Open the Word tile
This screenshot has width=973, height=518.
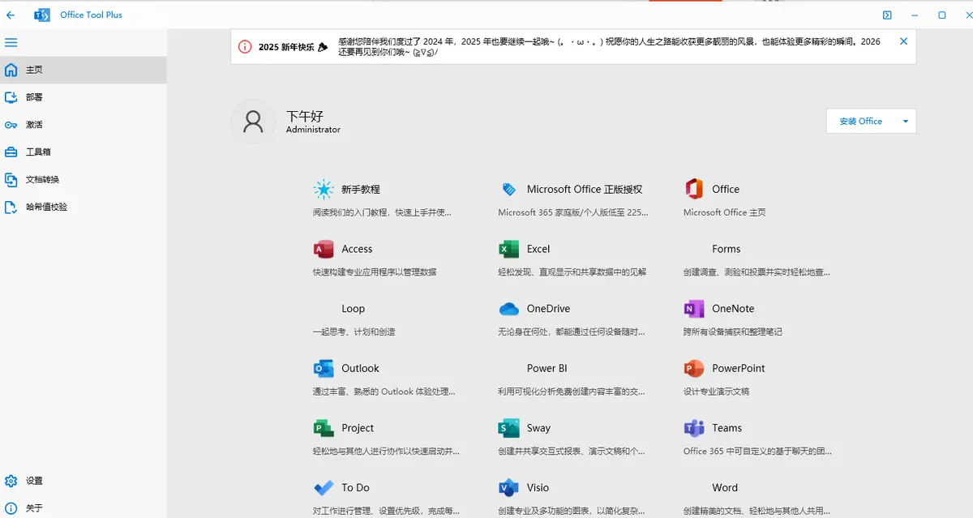[x=757, y=498]
